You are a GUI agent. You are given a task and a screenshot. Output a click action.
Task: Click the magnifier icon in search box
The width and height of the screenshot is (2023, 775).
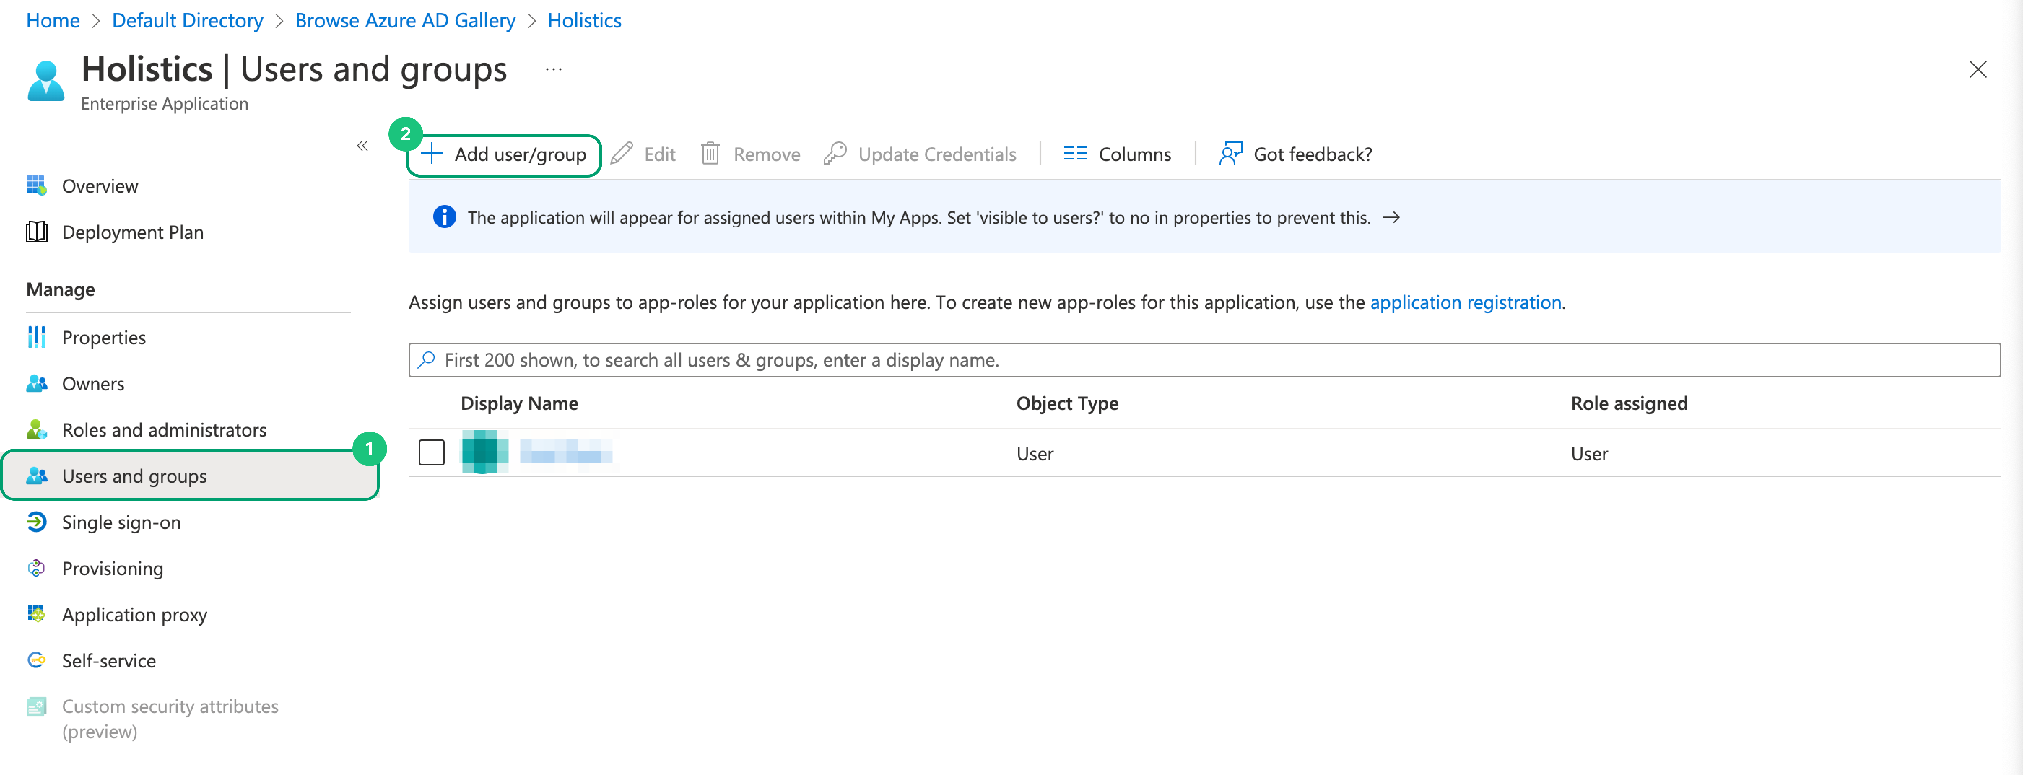click(x=426, y=360)
